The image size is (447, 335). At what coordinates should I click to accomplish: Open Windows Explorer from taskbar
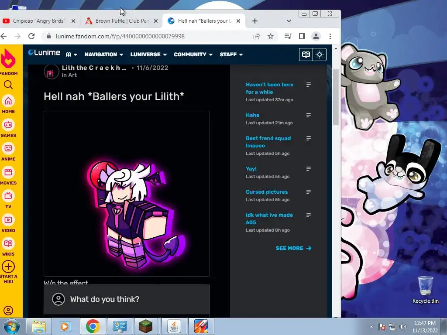(39, 326)
